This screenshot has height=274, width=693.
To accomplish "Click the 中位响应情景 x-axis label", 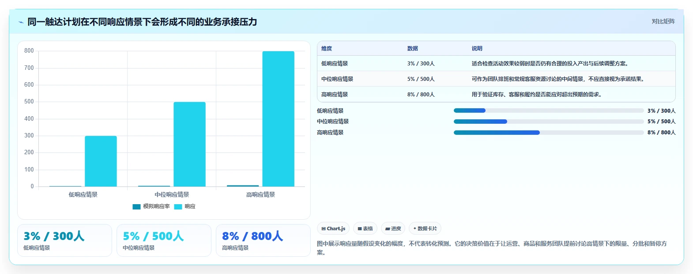I will click(x=172, y=194).
